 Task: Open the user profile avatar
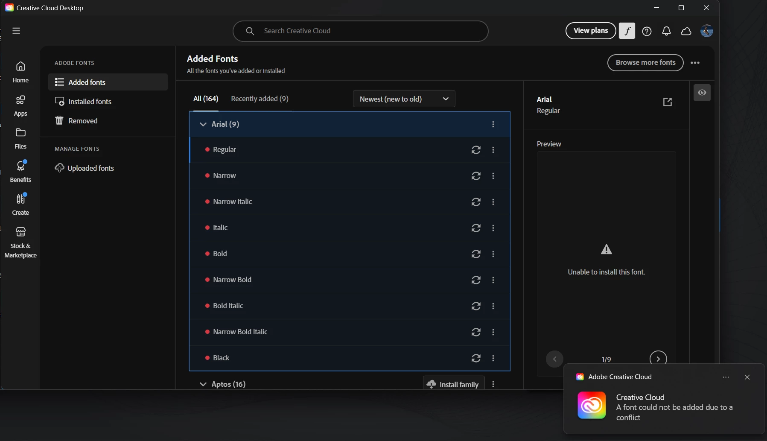point(707,31)
